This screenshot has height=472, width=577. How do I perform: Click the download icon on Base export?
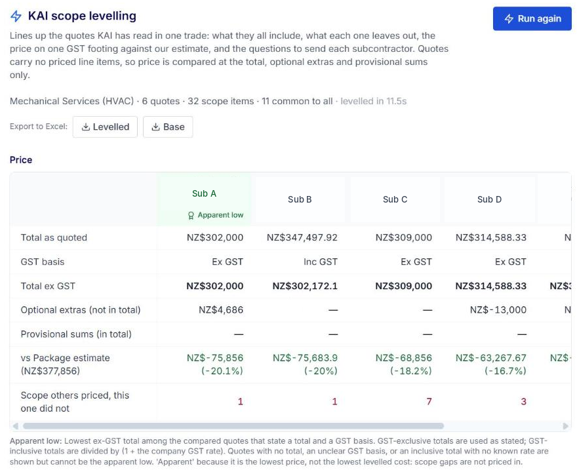(155, 127)
